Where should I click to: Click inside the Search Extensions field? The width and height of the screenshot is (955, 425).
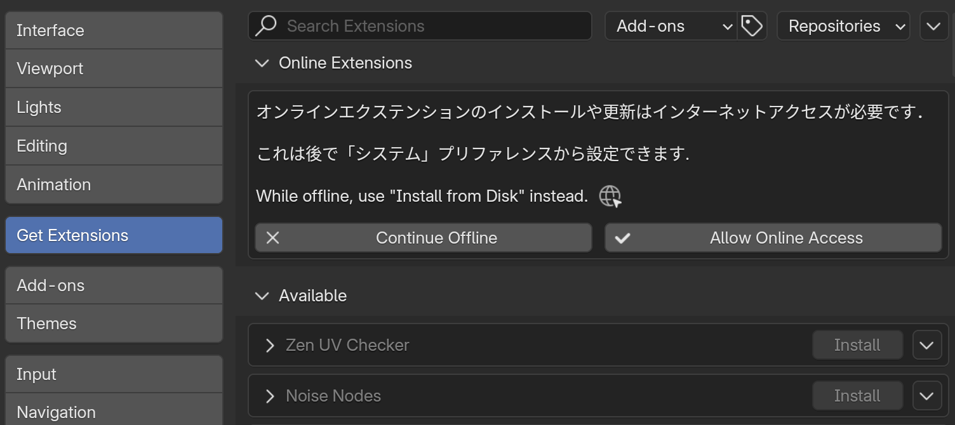[x=419, y=25]
